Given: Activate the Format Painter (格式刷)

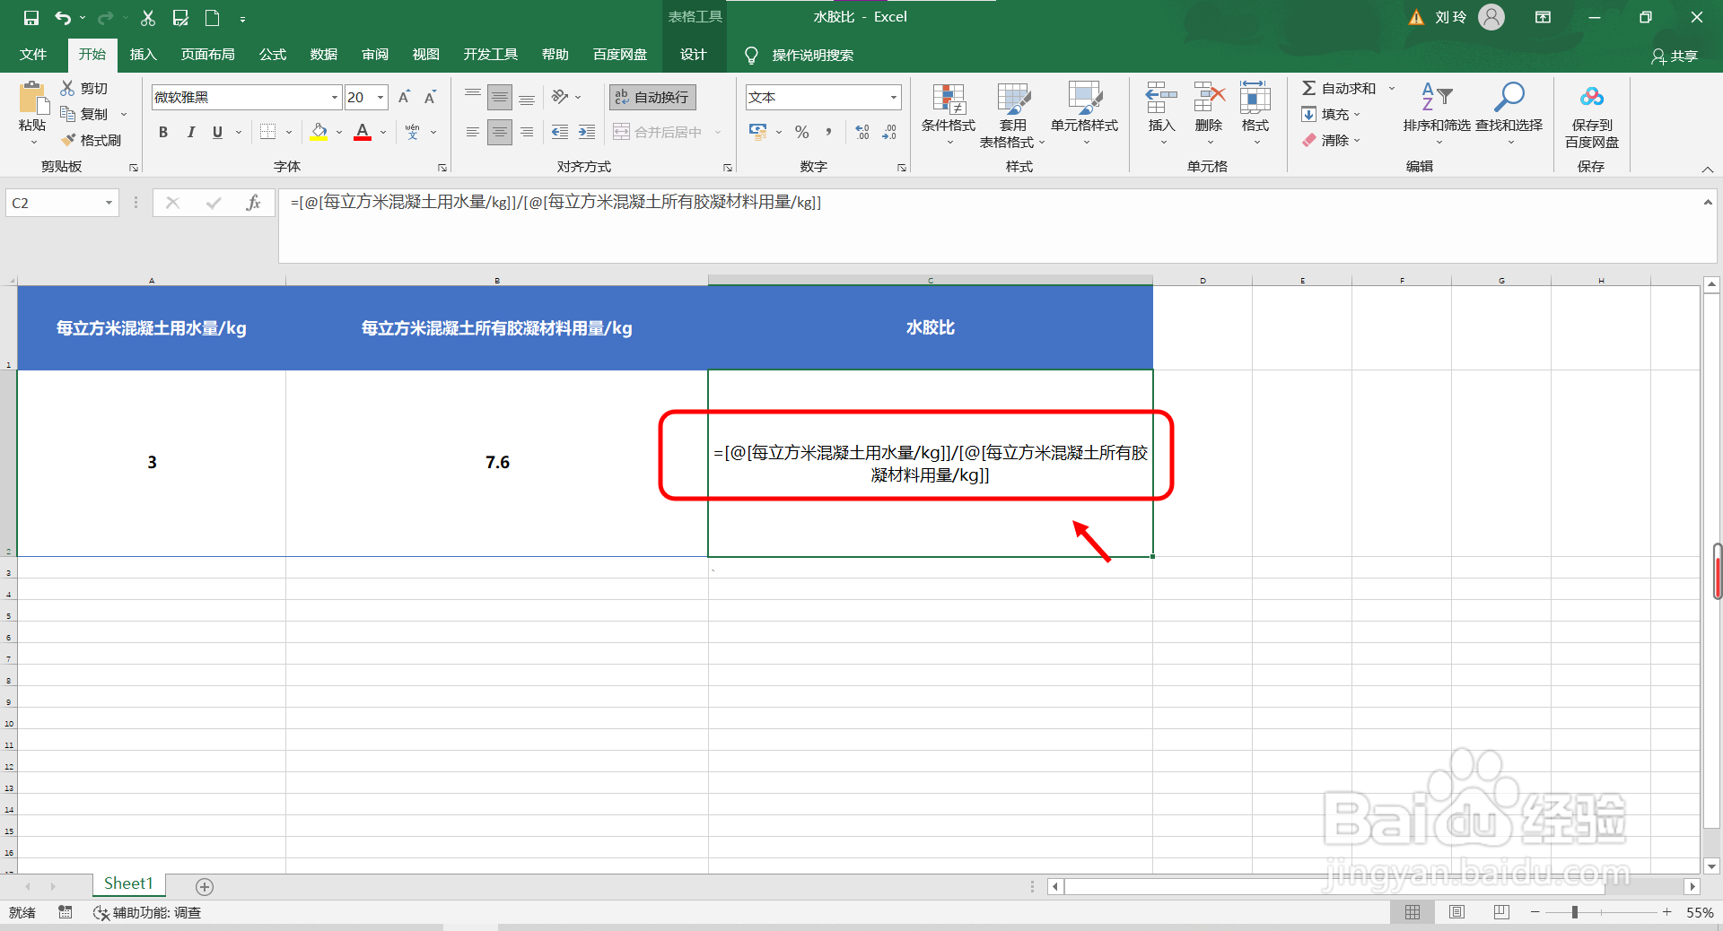Looking at the screenshot, I should [92, 140].
